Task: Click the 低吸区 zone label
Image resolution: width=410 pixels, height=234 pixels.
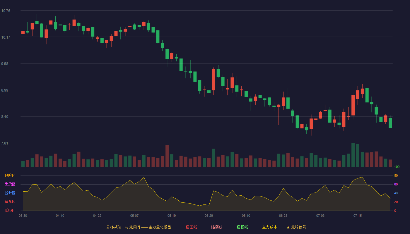Action: pos(10,210)
